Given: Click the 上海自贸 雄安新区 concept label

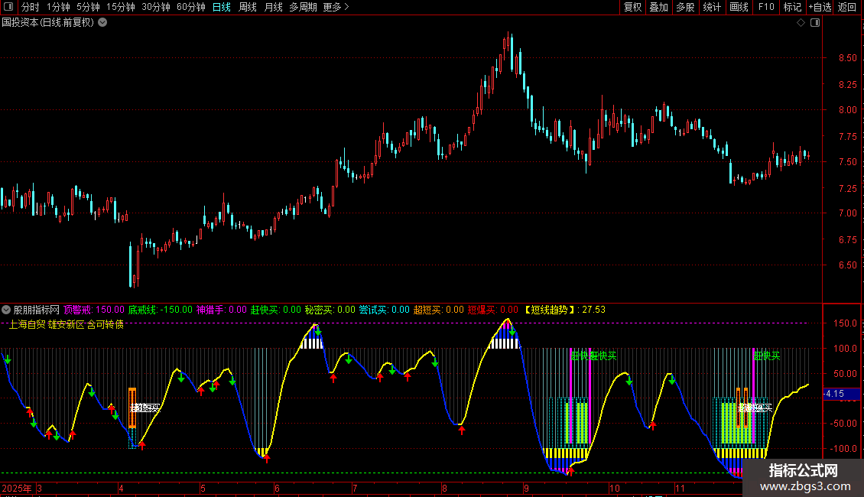Looking at the screenshot, I should click(x=67, y=325).
